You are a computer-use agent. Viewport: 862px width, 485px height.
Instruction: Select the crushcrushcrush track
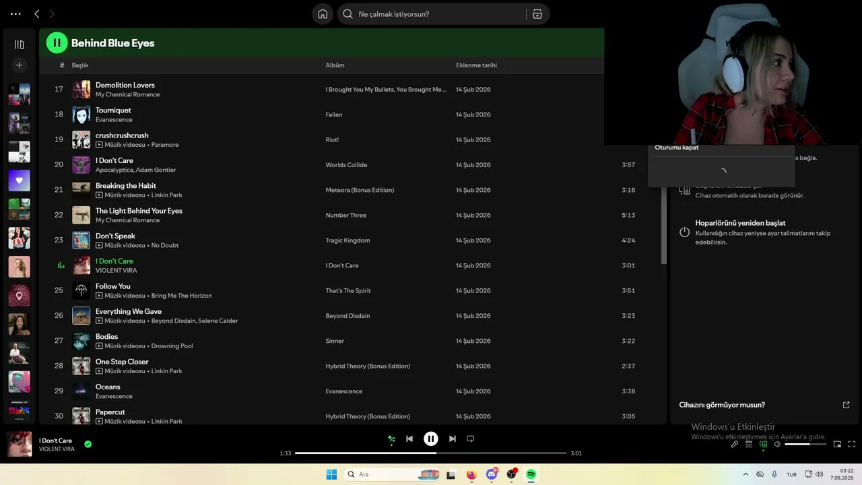point(122,135)
